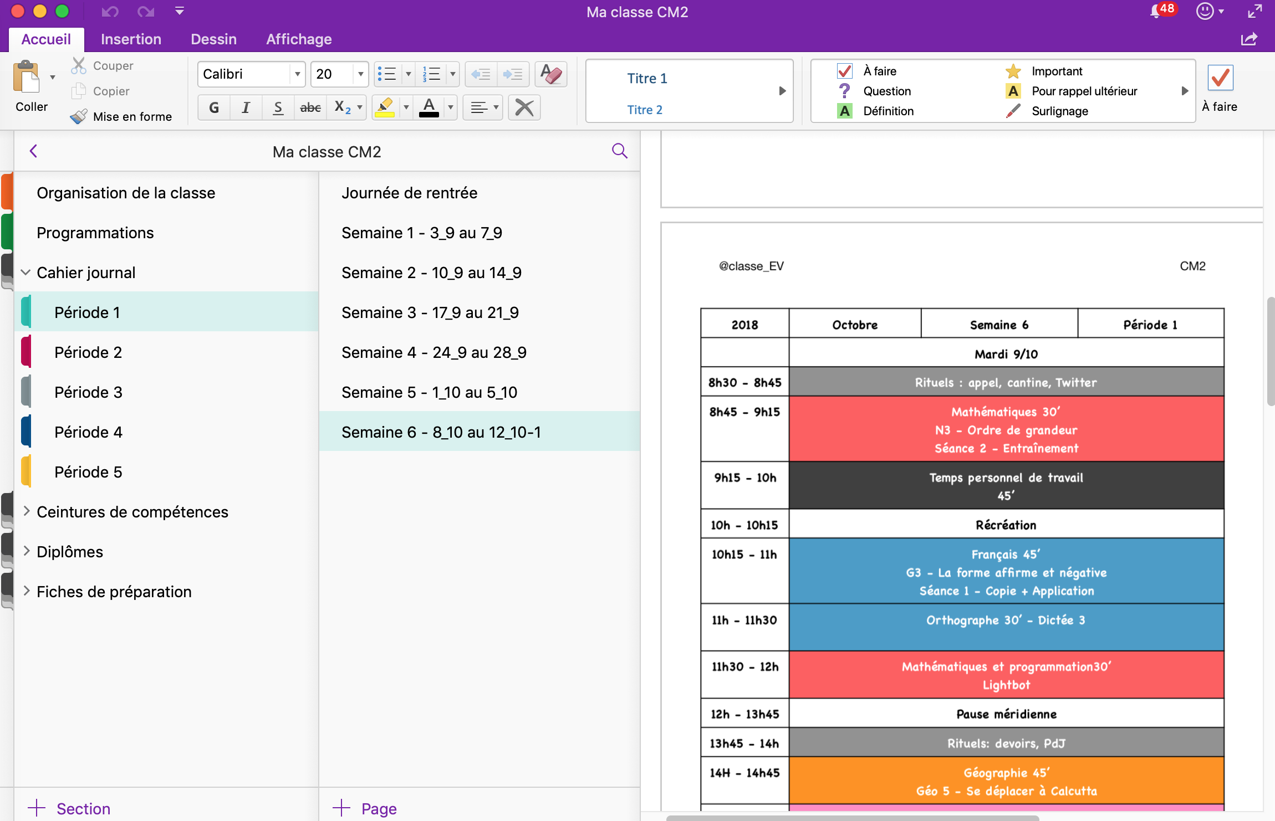Toggle italic formatting
Screen dimensions: 1275x821
(246, 107)
